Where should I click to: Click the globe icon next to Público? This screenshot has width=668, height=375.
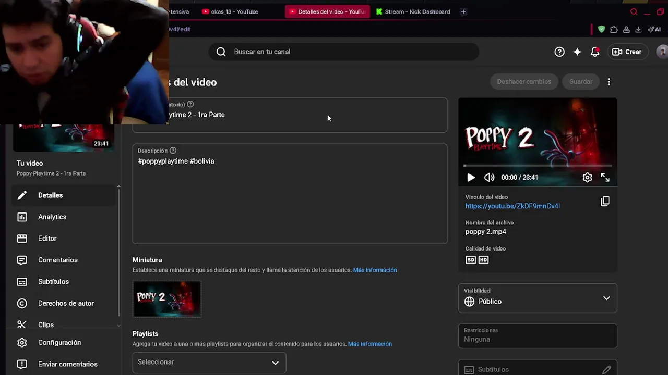[469, 302]
